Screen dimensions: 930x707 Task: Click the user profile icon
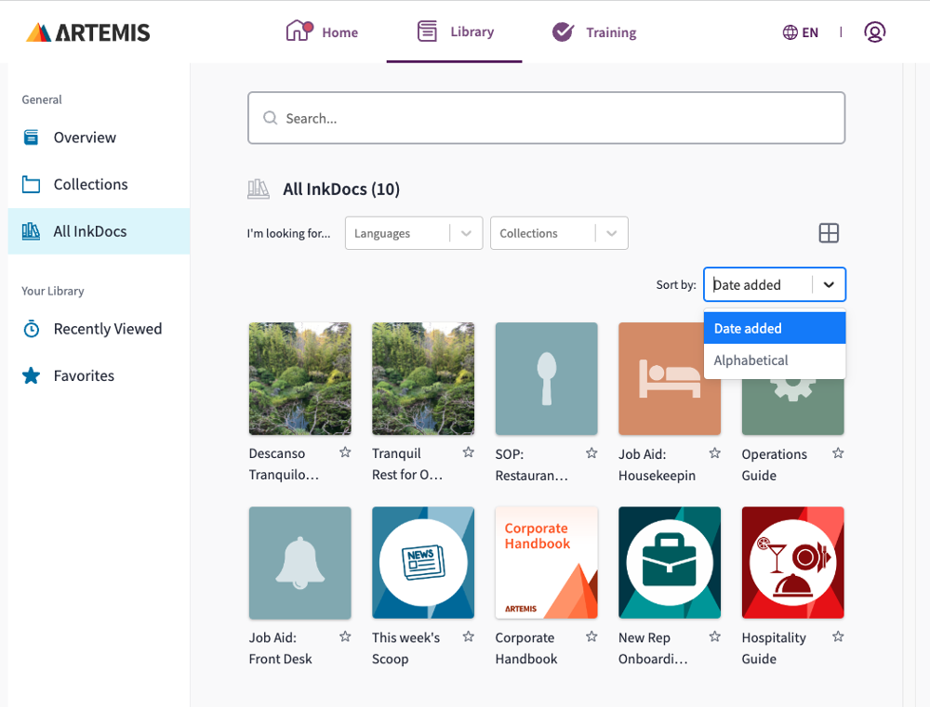coord(874,33)
